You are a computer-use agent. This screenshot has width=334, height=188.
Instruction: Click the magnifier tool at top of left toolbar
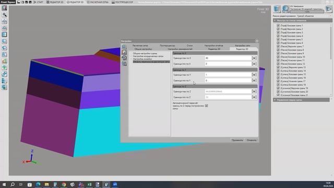4,8
